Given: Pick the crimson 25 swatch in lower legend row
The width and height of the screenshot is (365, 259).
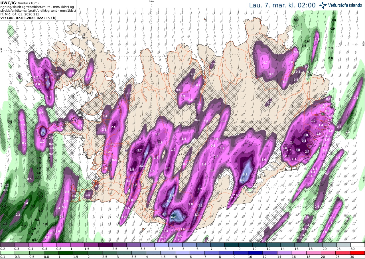Looking at the screenshot, I should point(344,253).
